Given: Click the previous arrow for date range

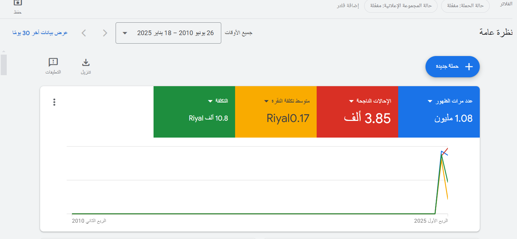Looking at the screenshot, I should [105, 33].
